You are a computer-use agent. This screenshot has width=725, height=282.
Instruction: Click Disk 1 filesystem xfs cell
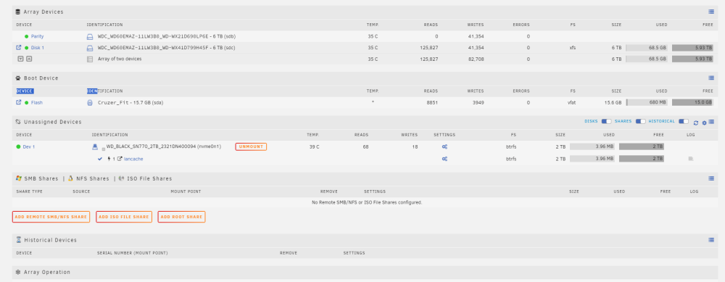click(573, 48)
